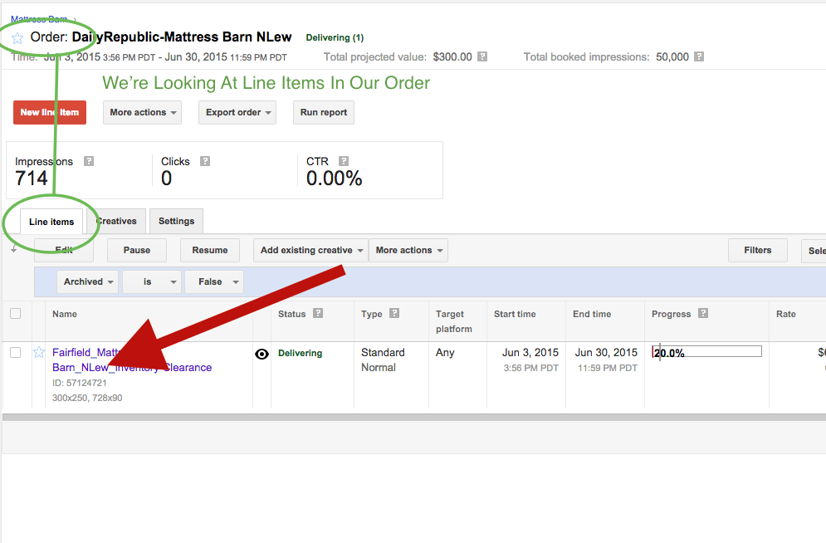Click help icon beside Total projected value

482,57
